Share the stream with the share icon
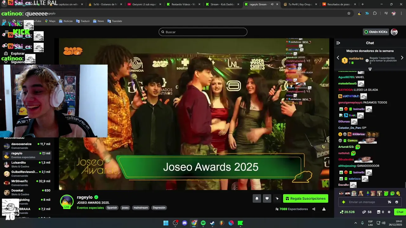Screen dimensions: 406x228 click(x=314, y=209)
